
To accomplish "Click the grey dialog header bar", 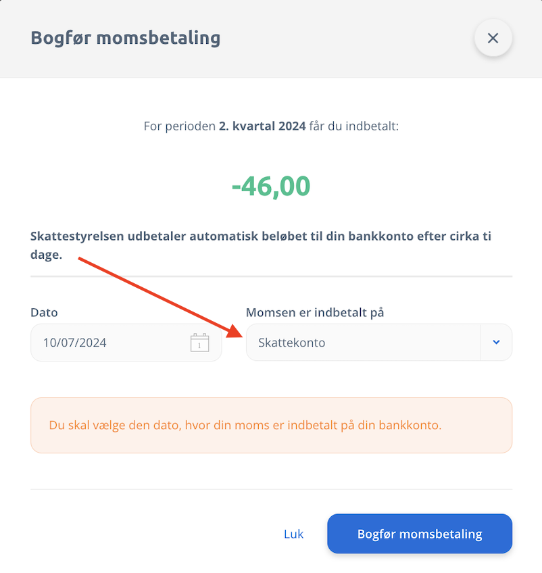I will [x=271, y=39].
